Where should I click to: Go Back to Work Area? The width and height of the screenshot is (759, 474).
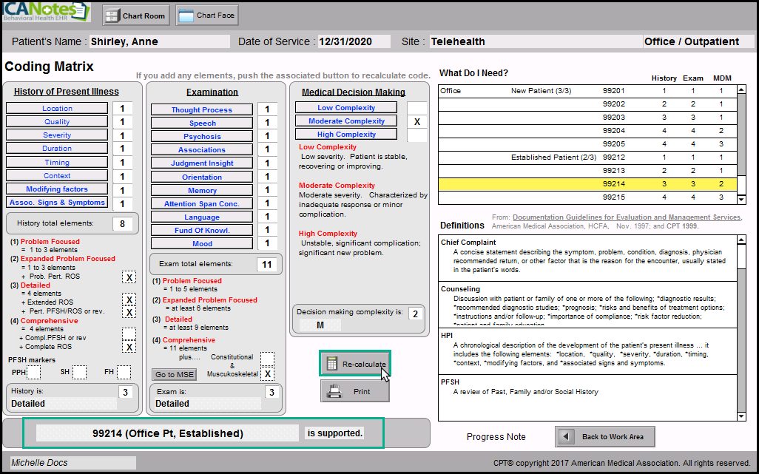604,436
